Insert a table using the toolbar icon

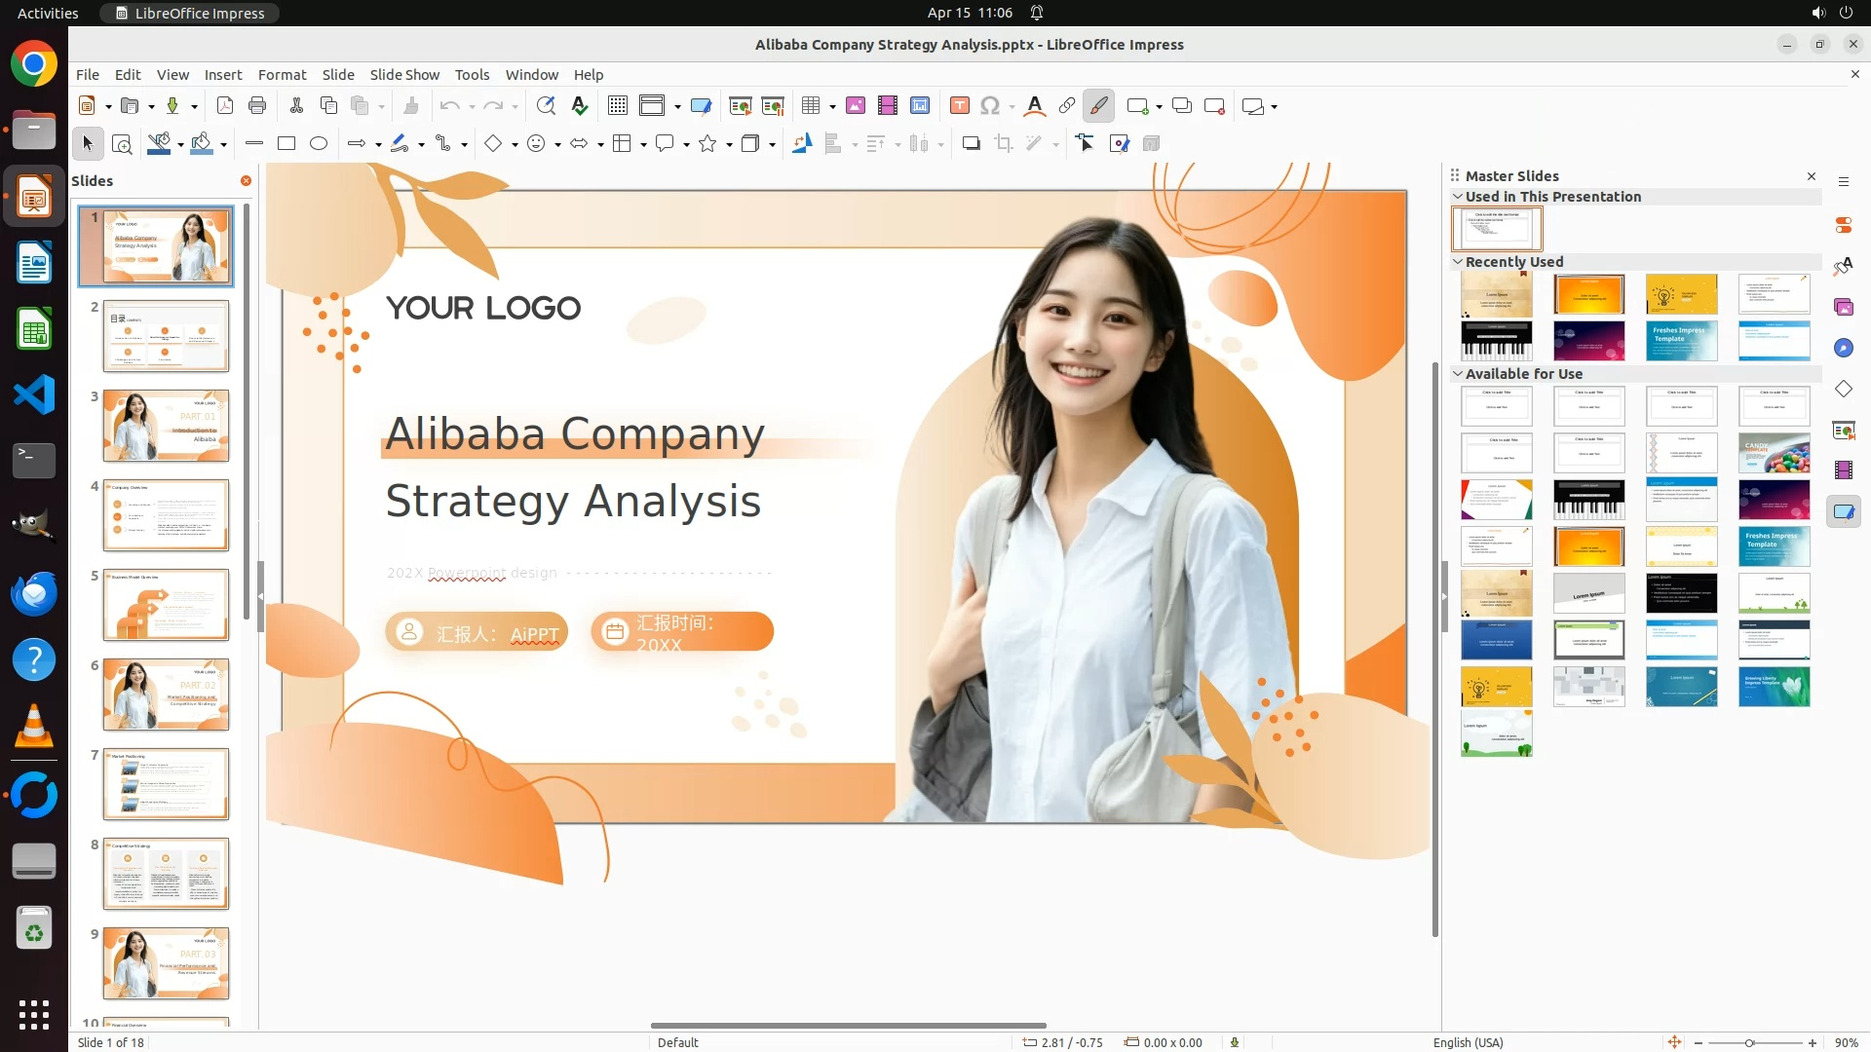pos(810,106)
